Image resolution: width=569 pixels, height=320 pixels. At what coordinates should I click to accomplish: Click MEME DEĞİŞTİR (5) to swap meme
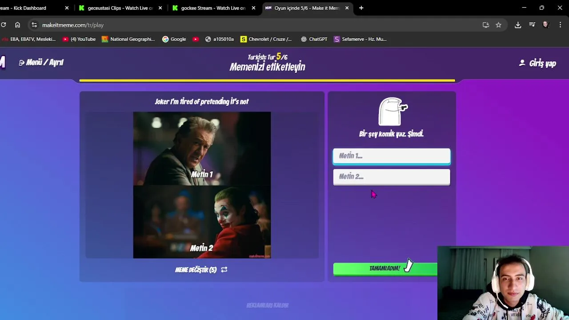196,270
